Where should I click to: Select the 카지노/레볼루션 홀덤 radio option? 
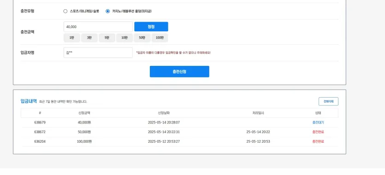coord(107,11)
